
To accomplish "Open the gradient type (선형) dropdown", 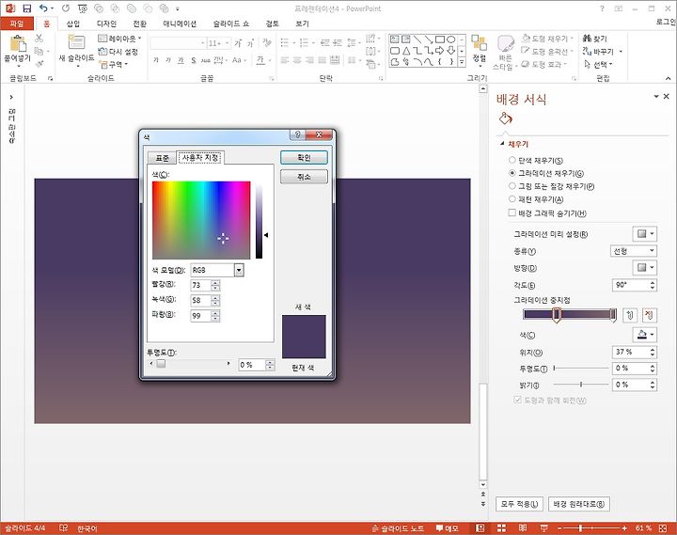I will [634, 251].
